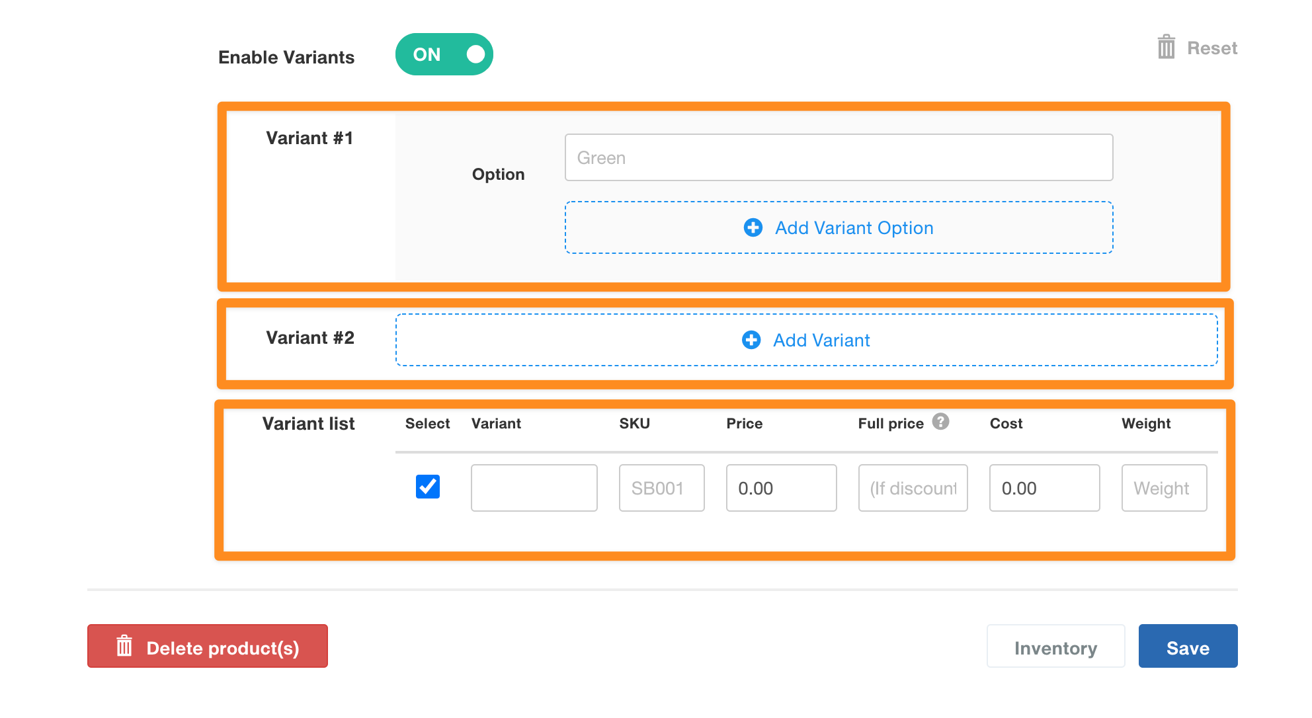This screenshot has width=1312, height=718.
Task: Click the Full price discount input field
Action: [913, 488]
